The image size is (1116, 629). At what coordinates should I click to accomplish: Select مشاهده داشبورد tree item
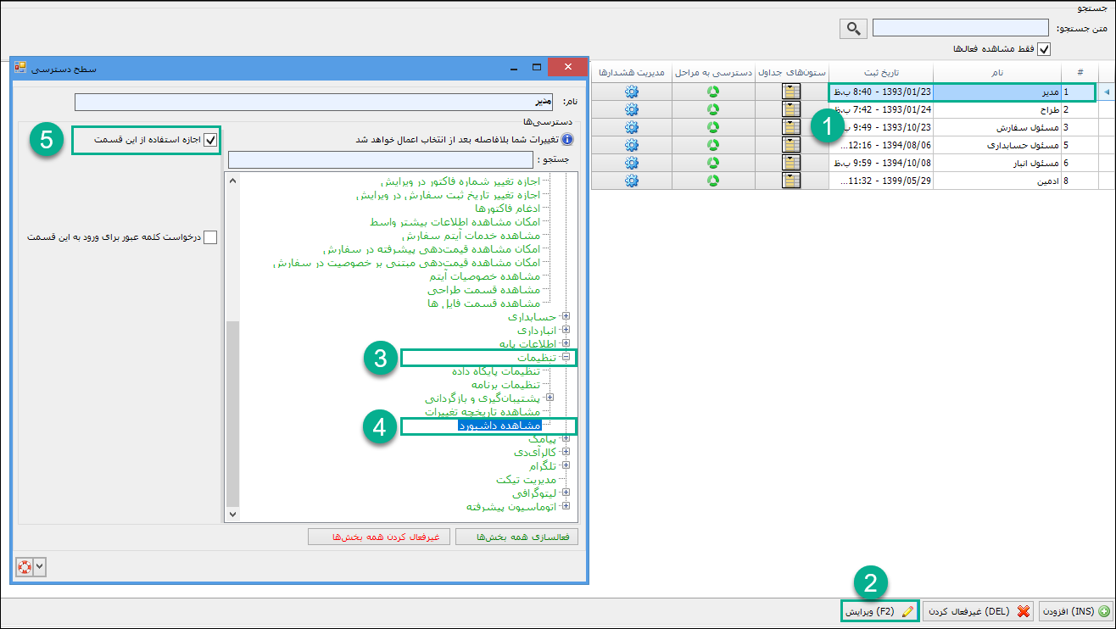coord(499,426)
